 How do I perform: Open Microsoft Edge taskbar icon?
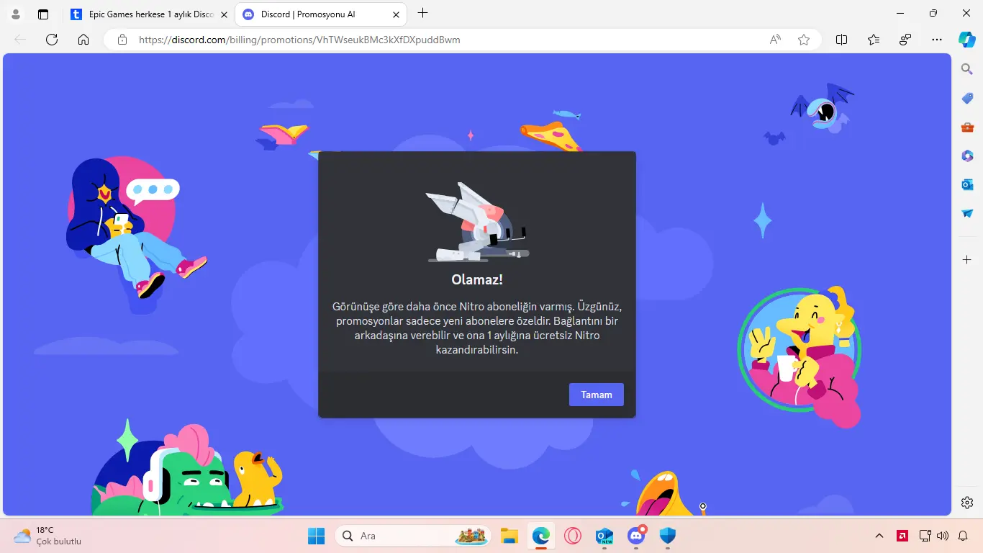pos(541,536)
